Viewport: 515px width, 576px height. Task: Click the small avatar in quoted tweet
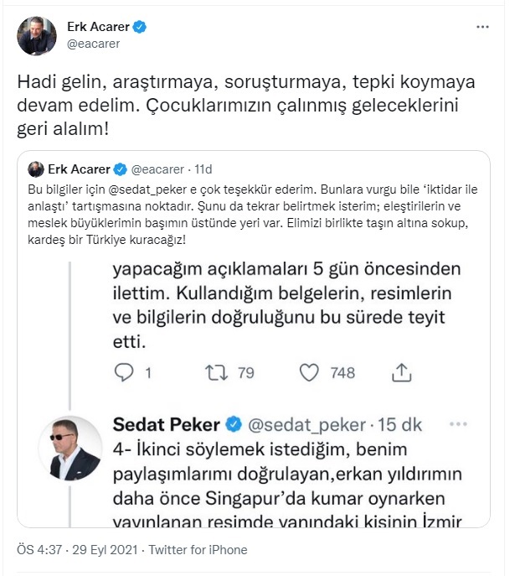click(36, 169)
